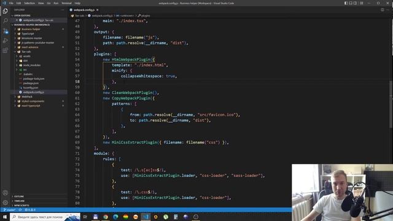Open editor more actions ellipsis
This screenshot has height=221, width=393.
coord(388,10)
